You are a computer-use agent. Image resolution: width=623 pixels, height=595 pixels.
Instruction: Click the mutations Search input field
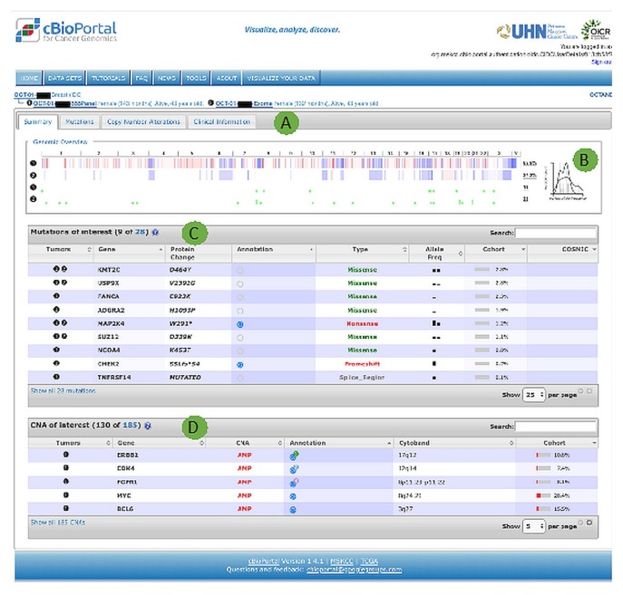[555, 233]
